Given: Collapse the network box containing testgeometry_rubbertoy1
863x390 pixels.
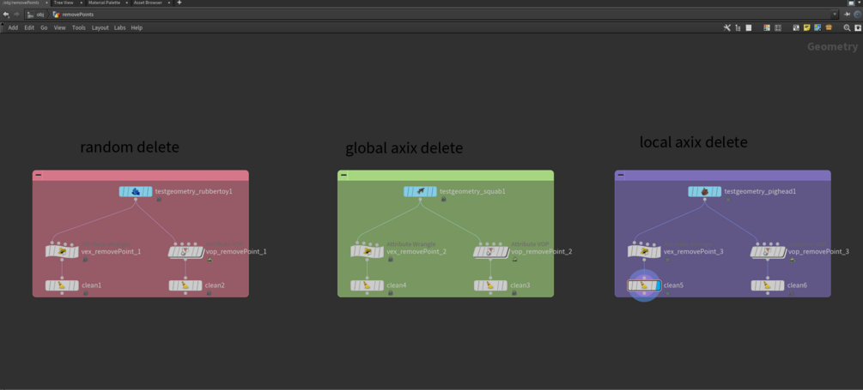Looking at the screenshot, I should [39, 175].
